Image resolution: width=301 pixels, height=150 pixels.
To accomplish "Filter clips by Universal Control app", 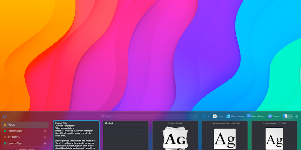I will click(256, 116).
